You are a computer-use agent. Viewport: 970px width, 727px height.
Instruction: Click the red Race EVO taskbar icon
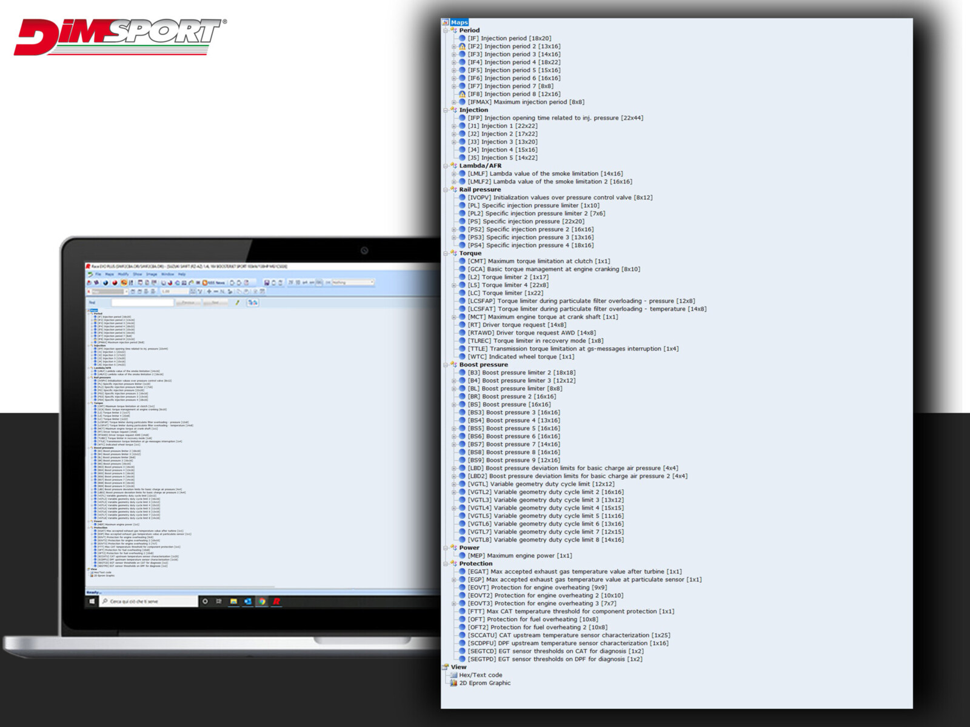276,602
